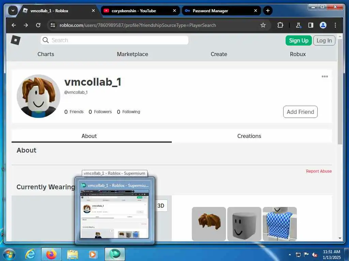Reload the Roblox page
Image resolution: width=349 pixels, height=261 pixels.
click(38, 25)
